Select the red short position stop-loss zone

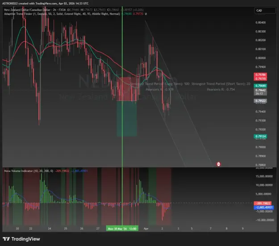pos(127,89)
